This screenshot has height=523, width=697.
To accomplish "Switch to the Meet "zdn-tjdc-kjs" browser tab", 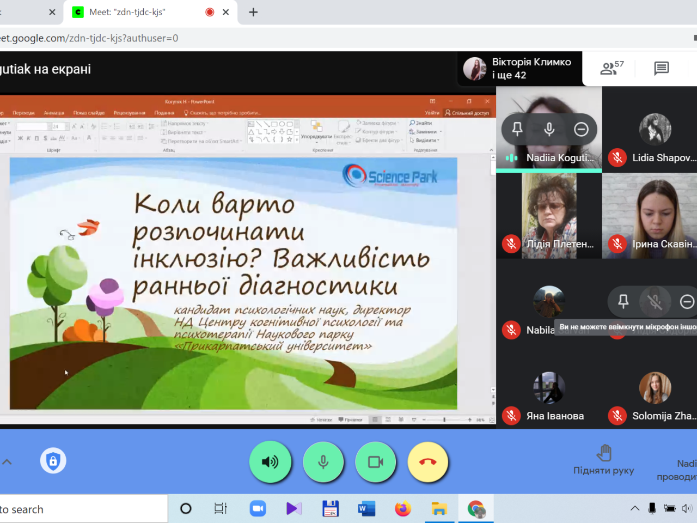I will click(x=142, y=12).
